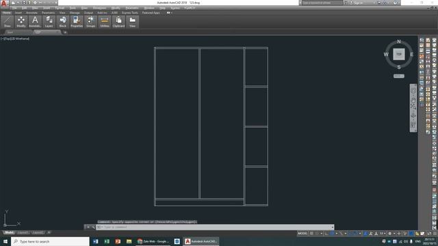This screenshot has height=246, width=438.
Task: Open Excel from the taskbar
Action: click(x=107, y=241)
